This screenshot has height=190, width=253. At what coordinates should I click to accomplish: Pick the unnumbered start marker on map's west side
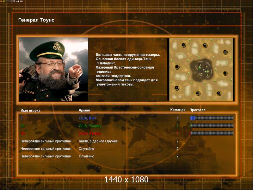[177, 67]
